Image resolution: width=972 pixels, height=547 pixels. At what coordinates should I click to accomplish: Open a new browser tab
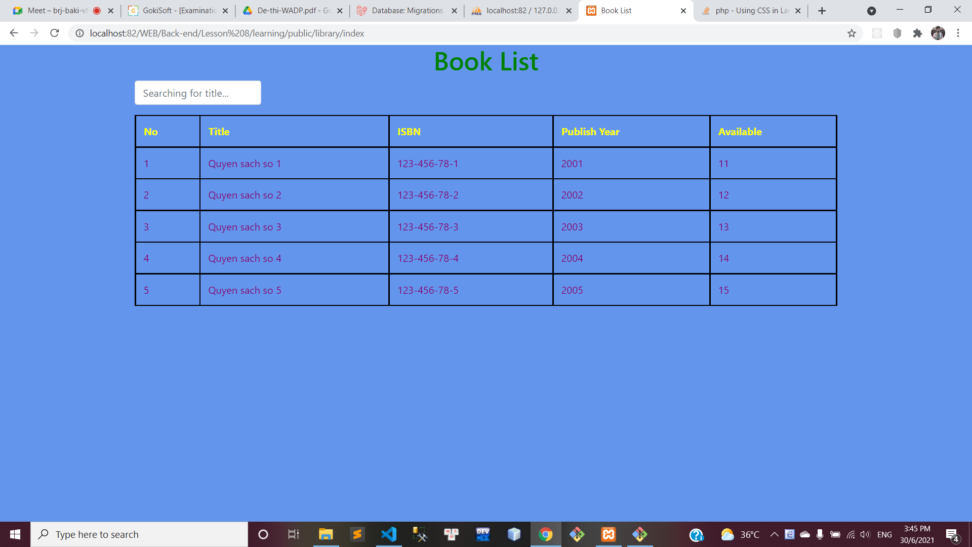click(x=822, y=11)
